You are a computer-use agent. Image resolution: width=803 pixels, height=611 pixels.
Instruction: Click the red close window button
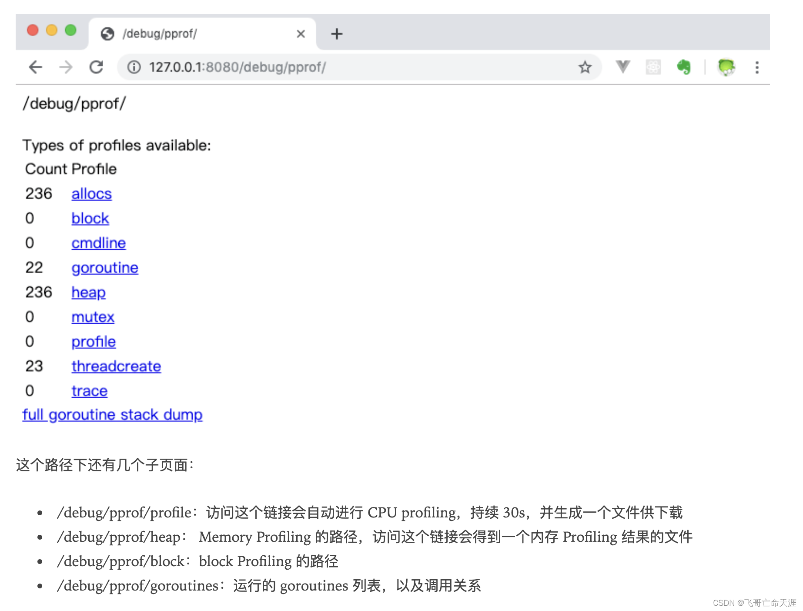33,30
